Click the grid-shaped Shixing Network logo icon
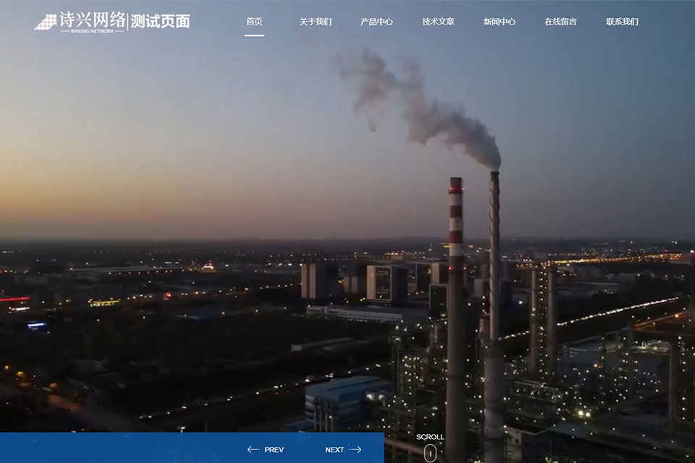 (x=45, y=22)
